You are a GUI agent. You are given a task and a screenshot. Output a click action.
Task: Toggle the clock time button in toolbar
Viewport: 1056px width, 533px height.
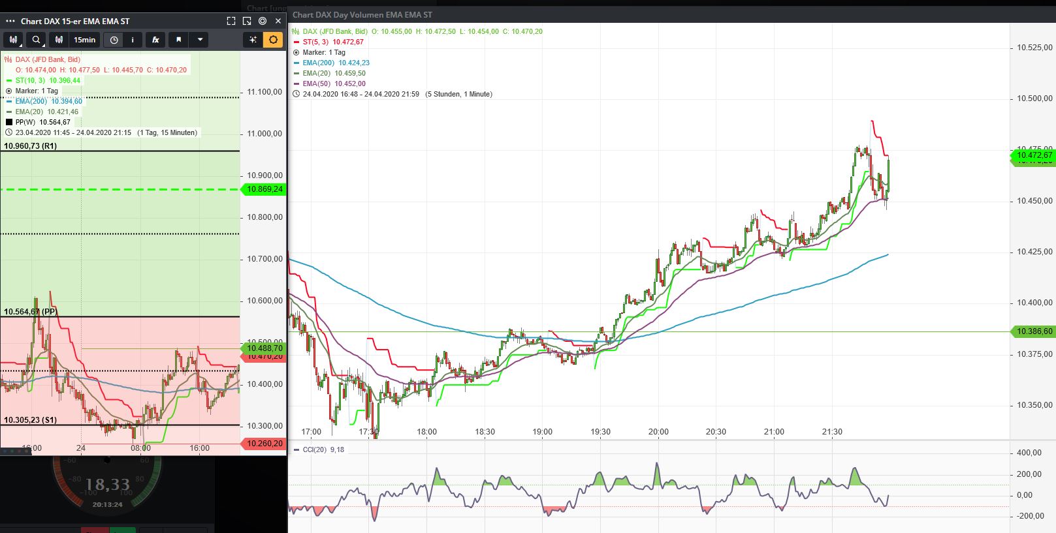[x=114, y=40]
